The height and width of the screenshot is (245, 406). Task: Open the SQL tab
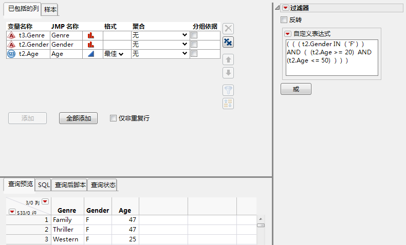(44, 185)
